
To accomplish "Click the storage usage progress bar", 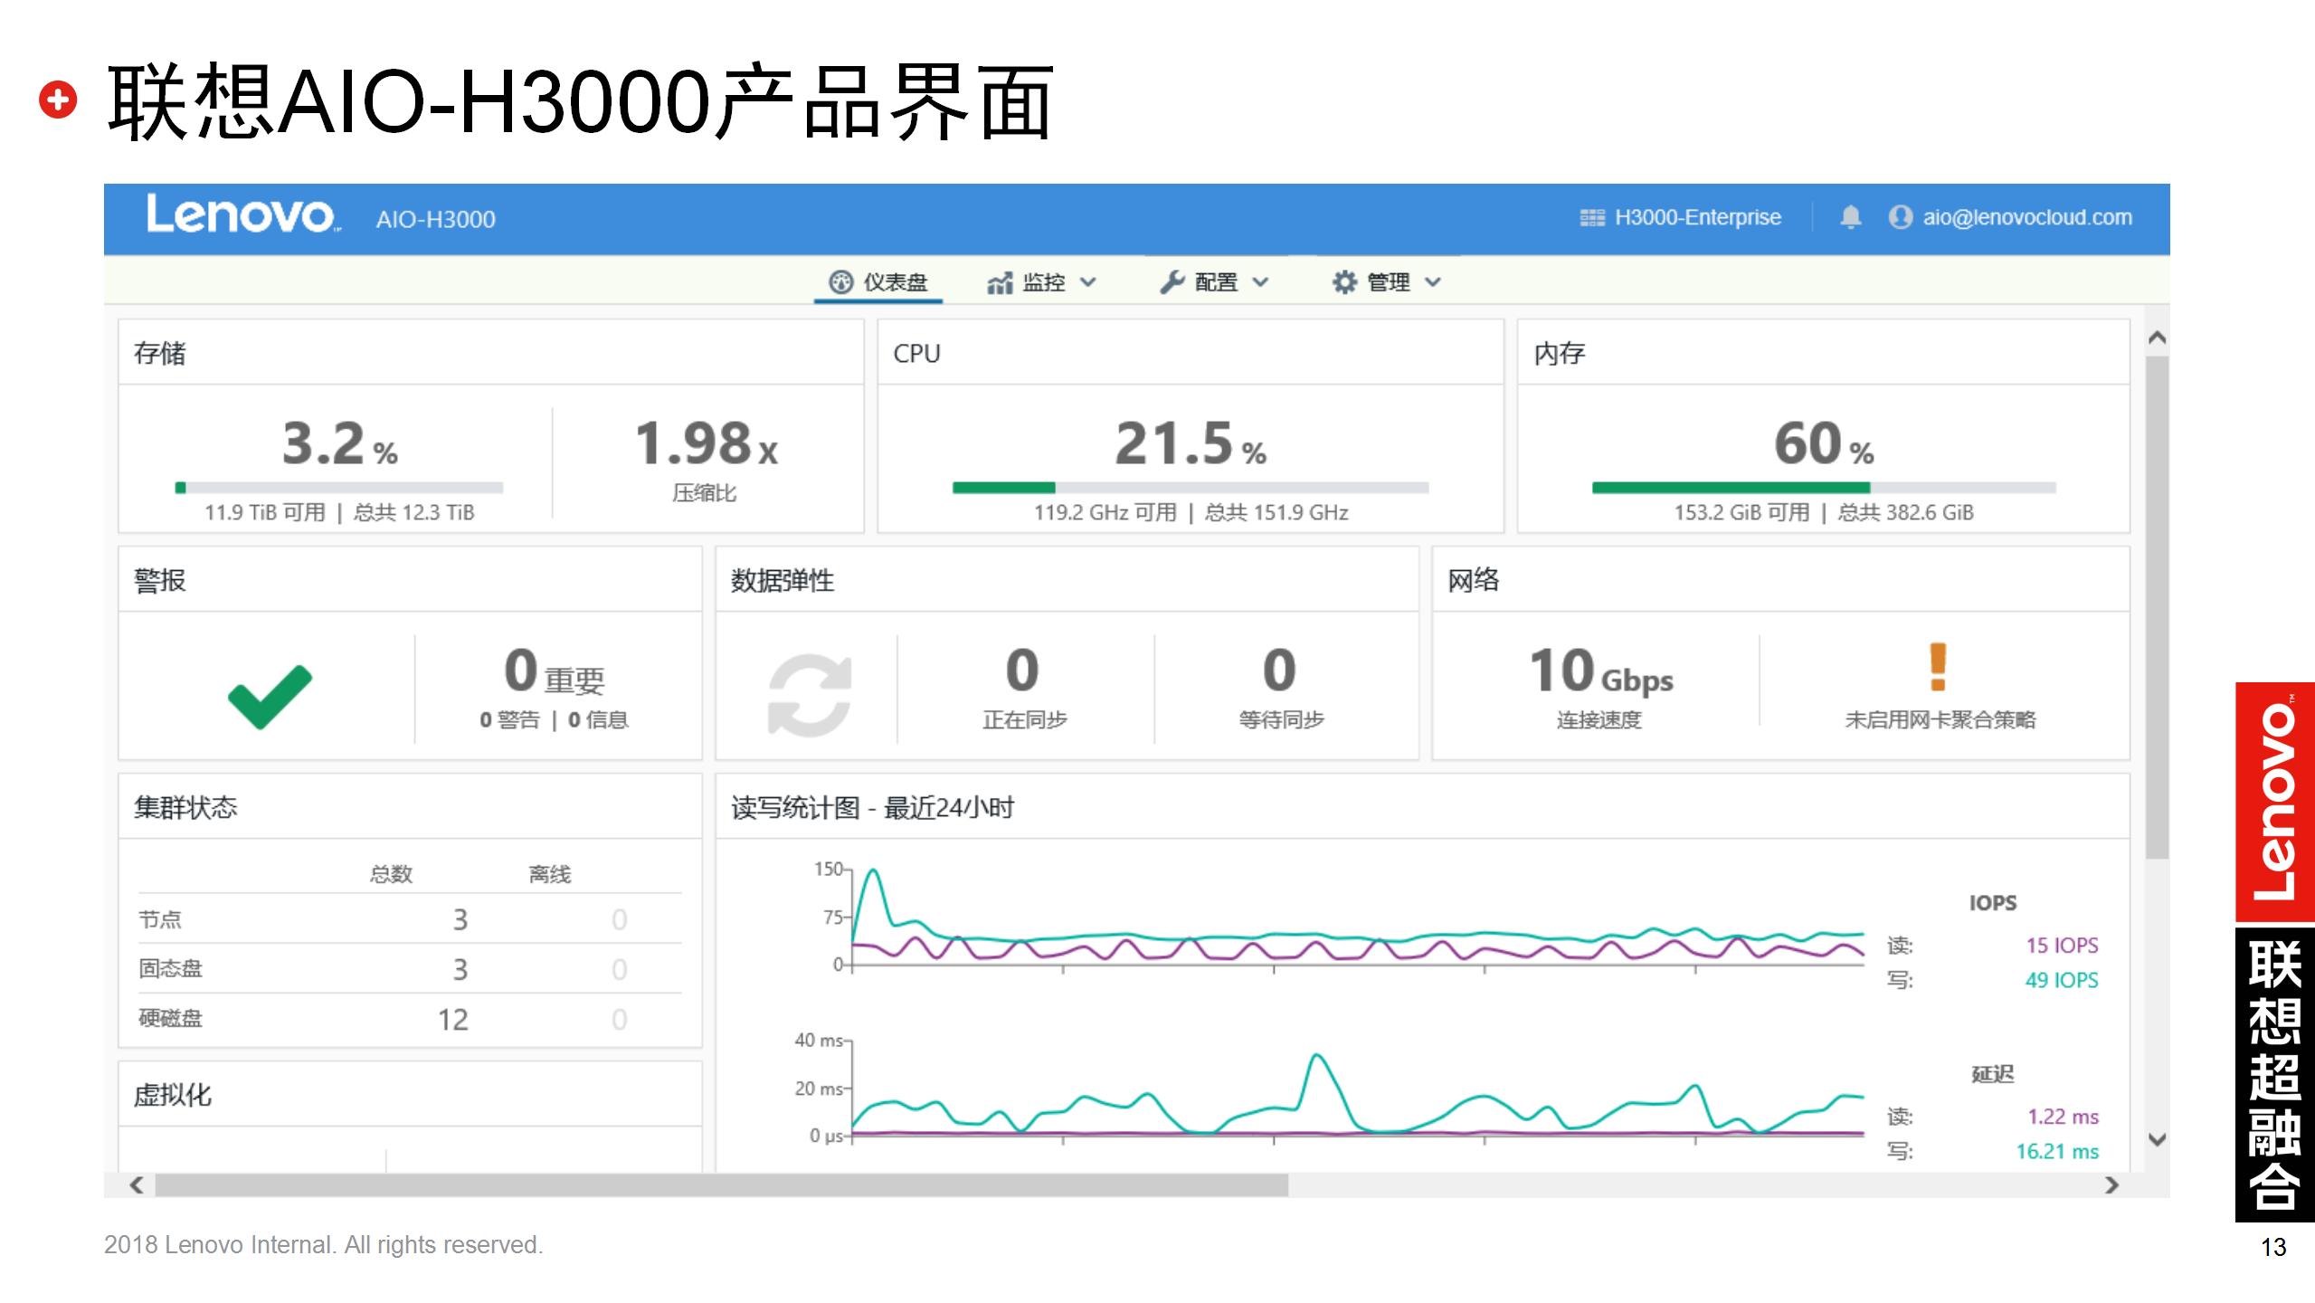I will pyautogui.click(x=339, y=488).
